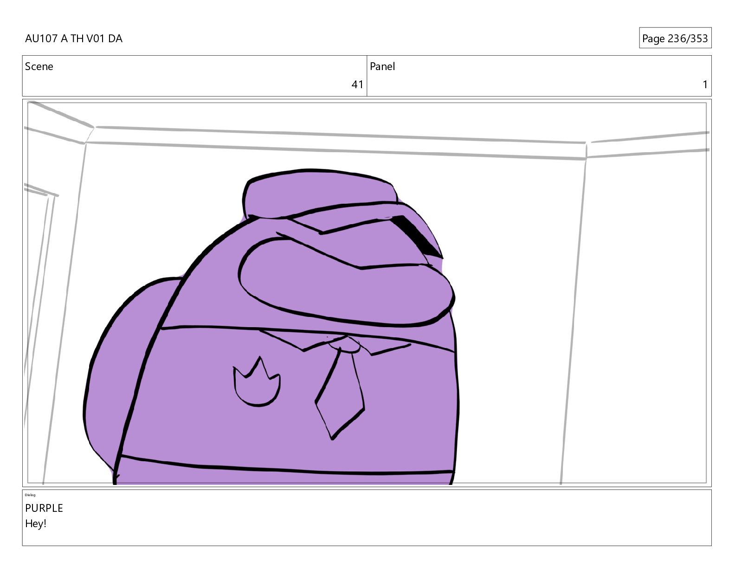Click the small "Dialog" label
Image resolution: width=735 pixels, height=568 pixels.
pyautogui.click(x=30, y=495)
